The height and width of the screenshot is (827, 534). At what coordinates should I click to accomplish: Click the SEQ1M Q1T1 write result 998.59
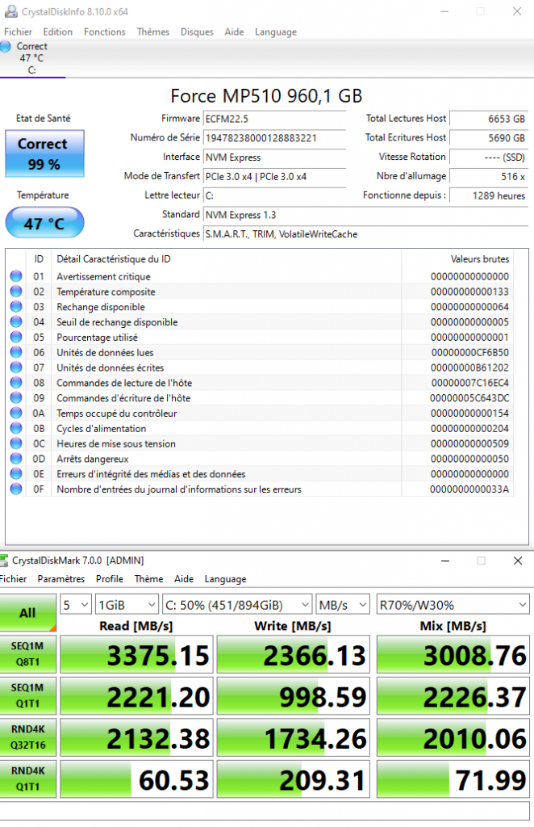(294, 695)
